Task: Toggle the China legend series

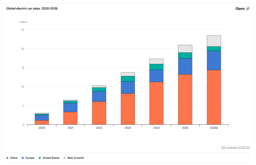Action: point(12,158)
